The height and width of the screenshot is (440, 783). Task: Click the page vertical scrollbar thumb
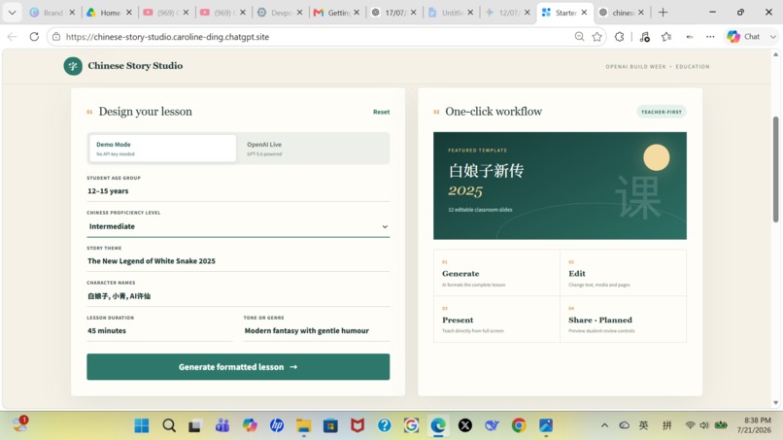coord(775,169)
